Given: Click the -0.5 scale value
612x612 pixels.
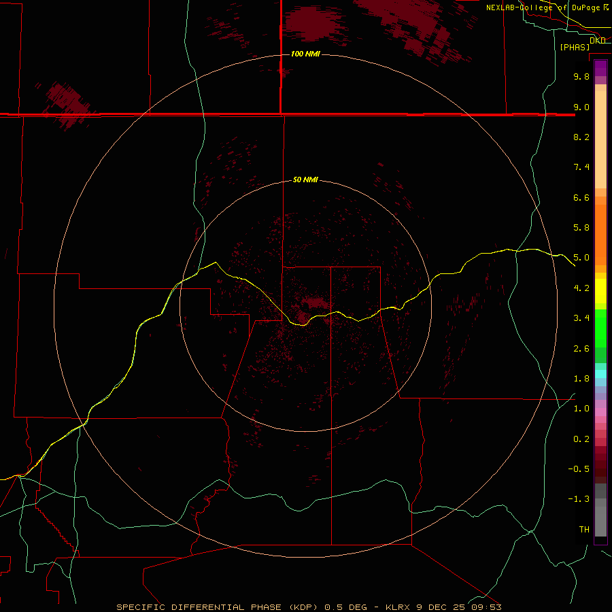Looking at the screenshot, I should pyautogui.click(x=579, y=469).
